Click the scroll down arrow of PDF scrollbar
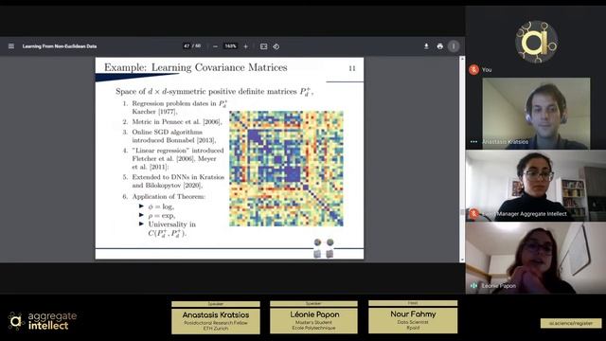 (462, 260)
